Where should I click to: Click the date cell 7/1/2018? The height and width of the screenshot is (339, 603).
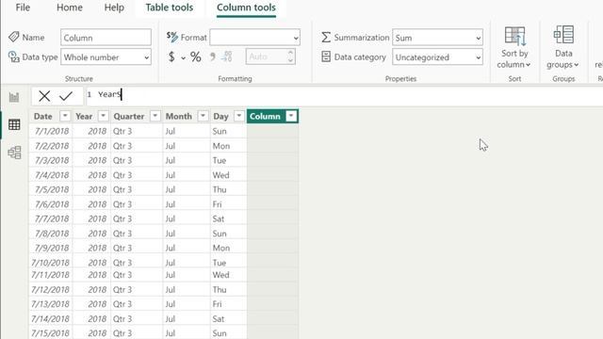pos(52,132)
